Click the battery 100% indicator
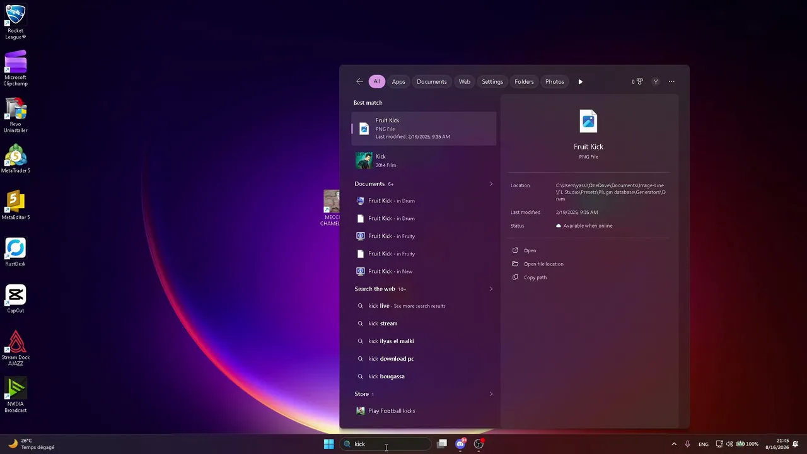Image resolution: width=807 pixels, height=454 pixels. point(747,444)
